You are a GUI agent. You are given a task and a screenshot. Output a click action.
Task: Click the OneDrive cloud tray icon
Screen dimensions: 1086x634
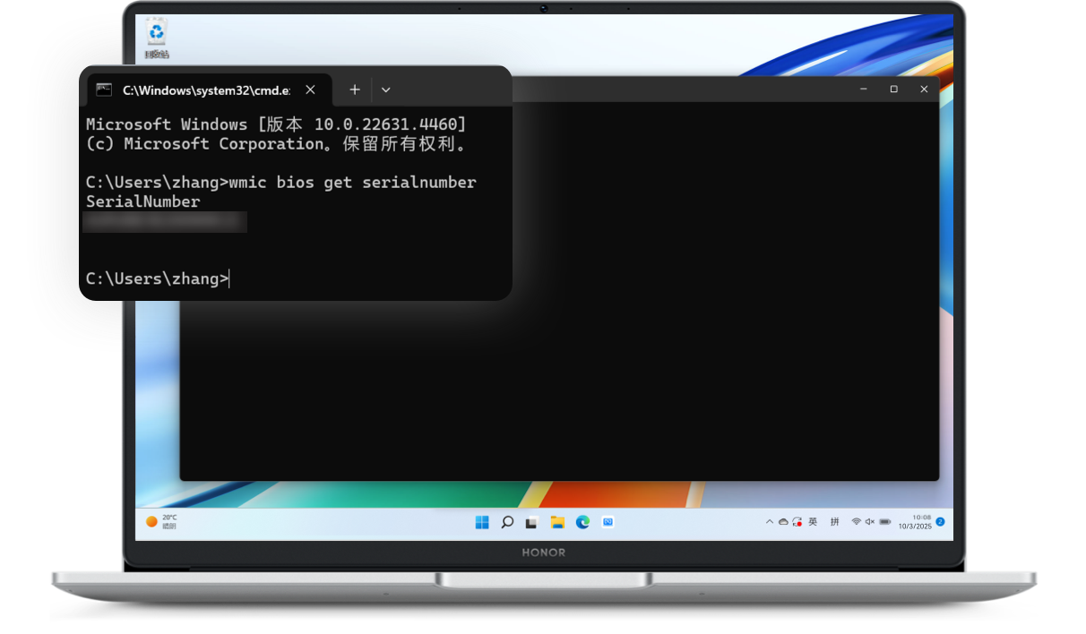(783, 521)
